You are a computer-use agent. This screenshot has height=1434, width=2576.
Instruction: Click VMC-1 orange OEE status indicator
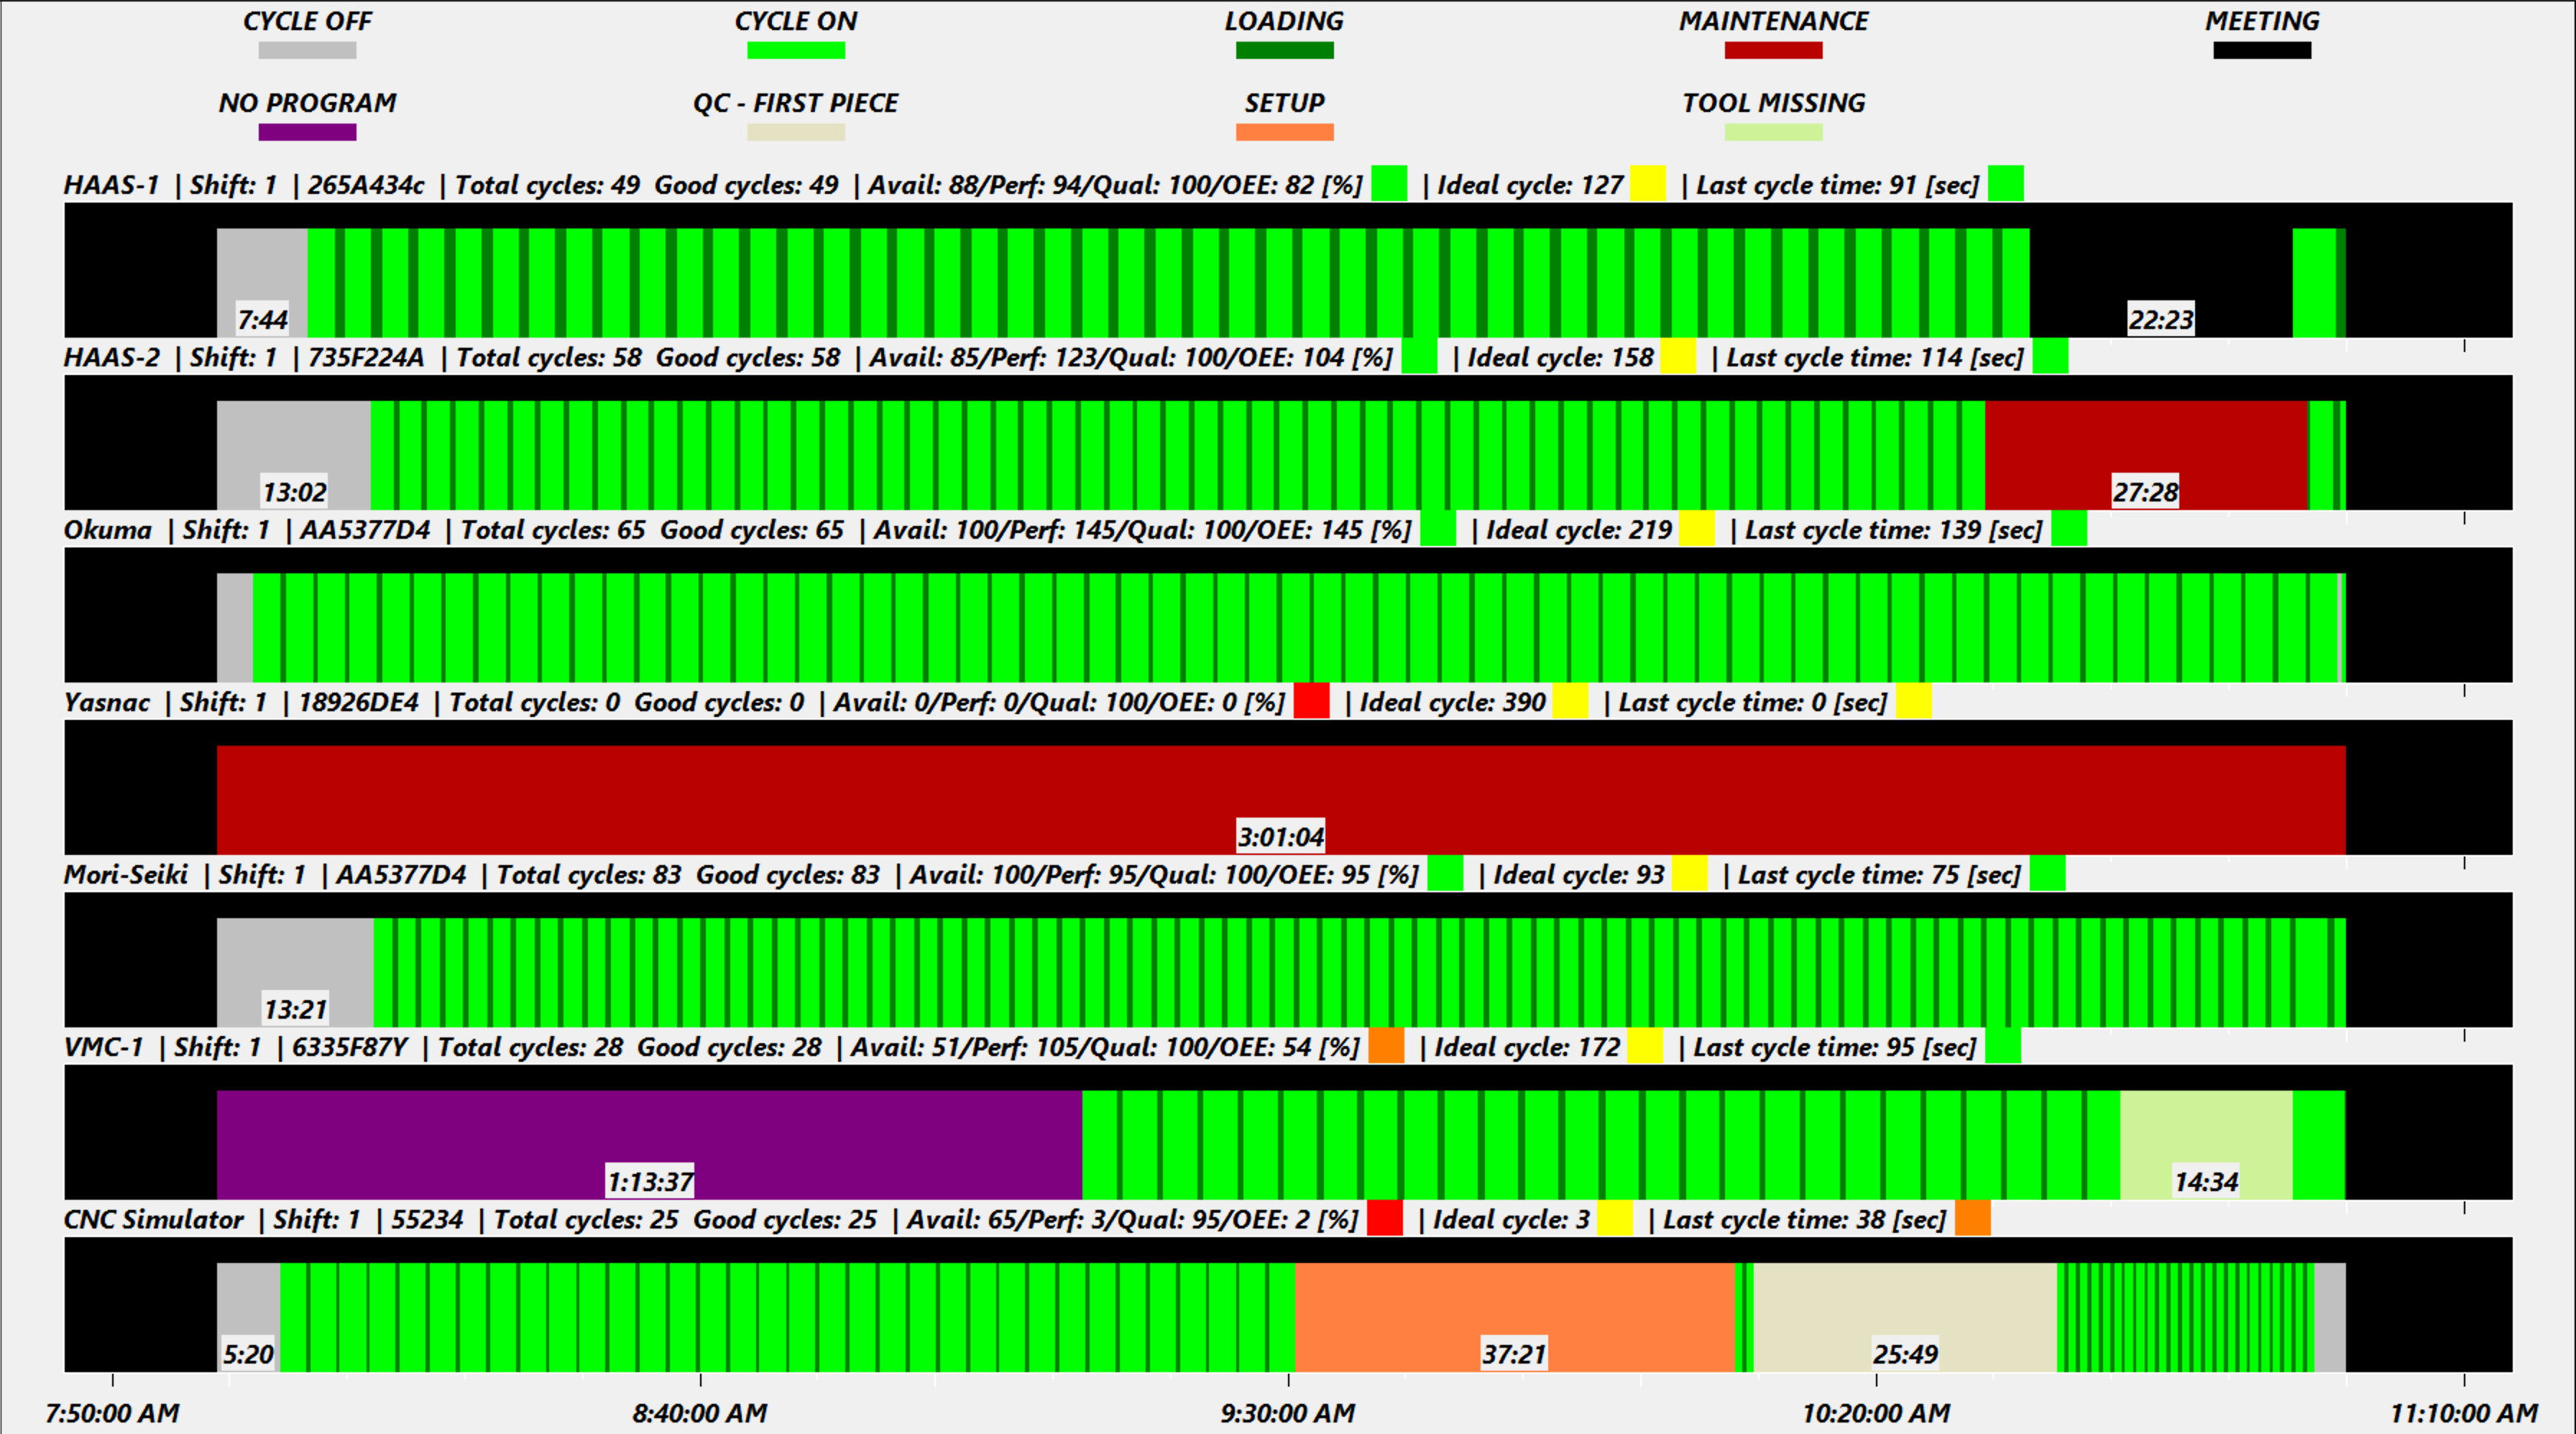(x=1386, y=1046)
